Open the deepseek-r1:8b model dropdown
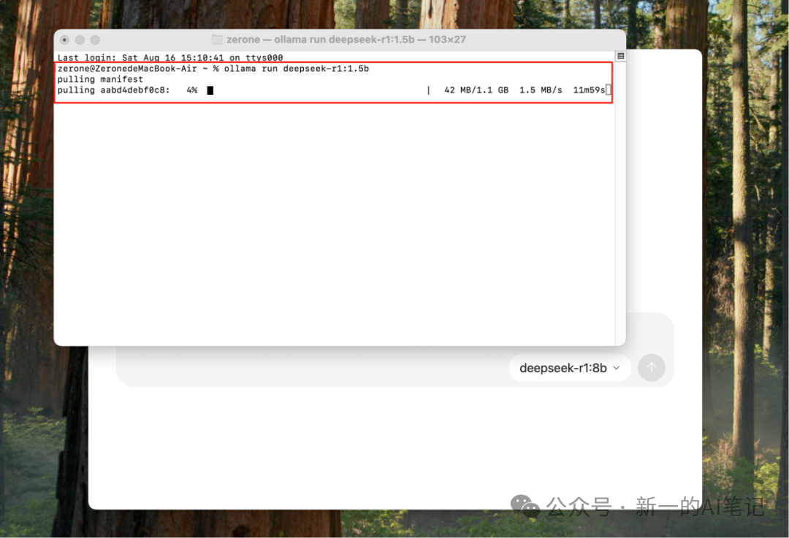 click(x=570, y=368)
